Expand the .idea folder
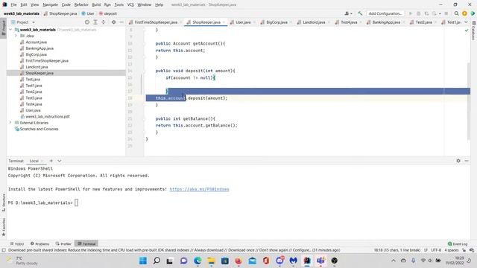 click(16, 36)
